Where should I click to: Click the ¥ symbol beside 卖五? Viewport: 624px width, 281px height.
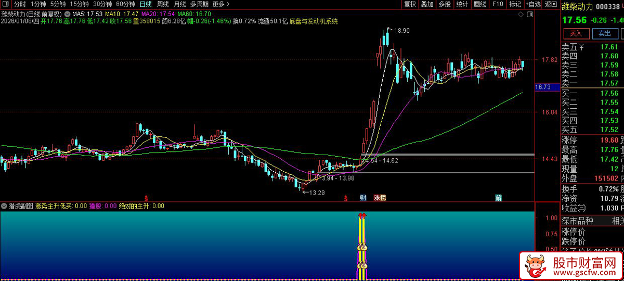coord(582,47)
